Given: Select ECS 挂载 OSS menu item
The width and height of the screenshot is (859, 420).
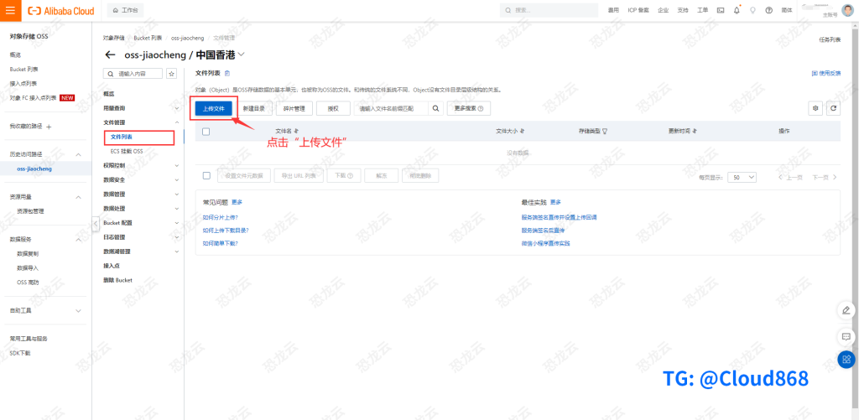Looking at the screenshot, I should coord(127,151).
